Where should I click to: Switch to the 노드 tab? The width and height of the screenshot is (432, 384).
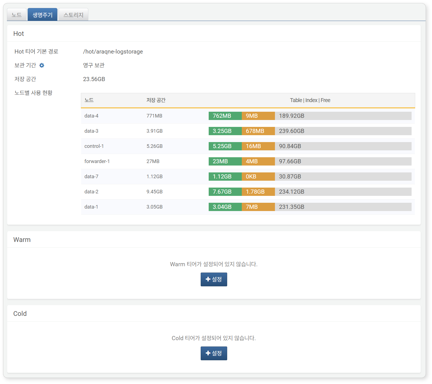[17, 15]
